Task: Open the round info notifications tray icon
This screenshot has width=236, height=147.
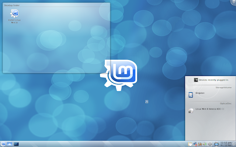Action: tap(210, 144)
